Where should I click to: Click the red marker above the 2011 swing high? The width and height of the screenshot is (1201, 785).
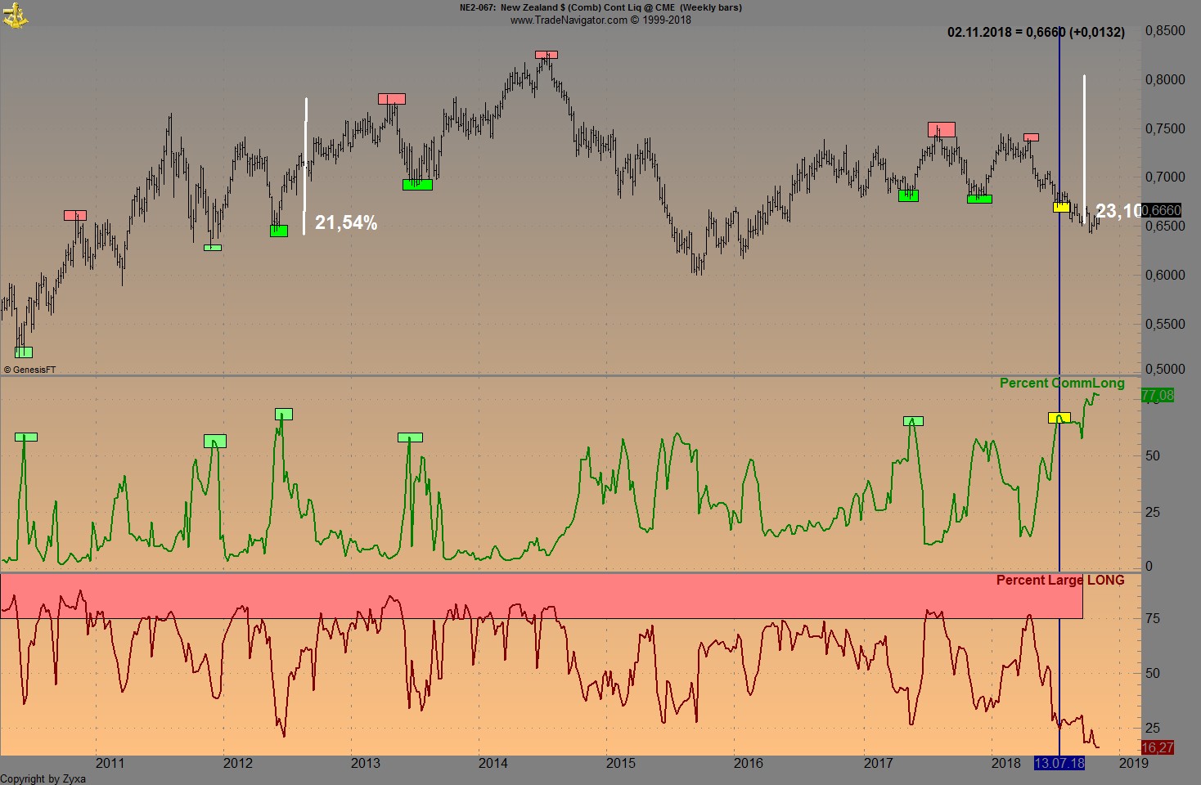coord(74,214)
